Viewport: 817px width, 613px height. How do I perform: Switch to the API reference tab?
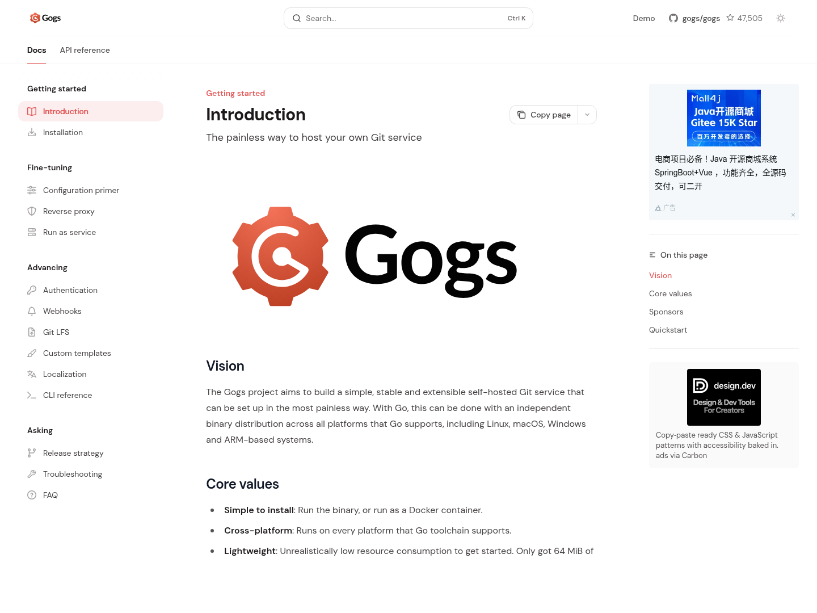85,50
